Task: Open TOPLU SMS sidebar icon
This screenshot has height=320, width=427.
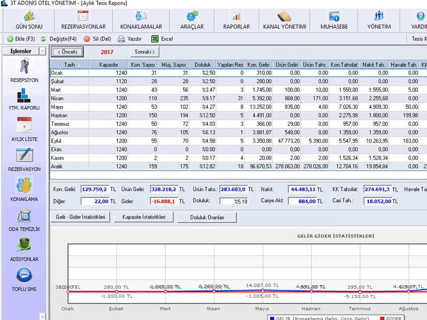Action: click(x=24, y=275)
